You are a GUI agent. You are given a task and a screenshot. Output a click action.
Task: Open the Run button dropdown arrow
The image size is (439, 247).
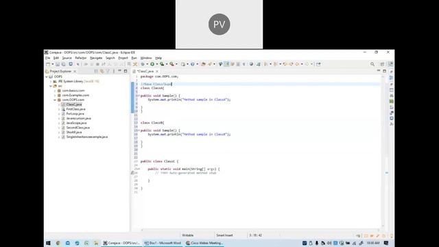[x=156, y=64]
